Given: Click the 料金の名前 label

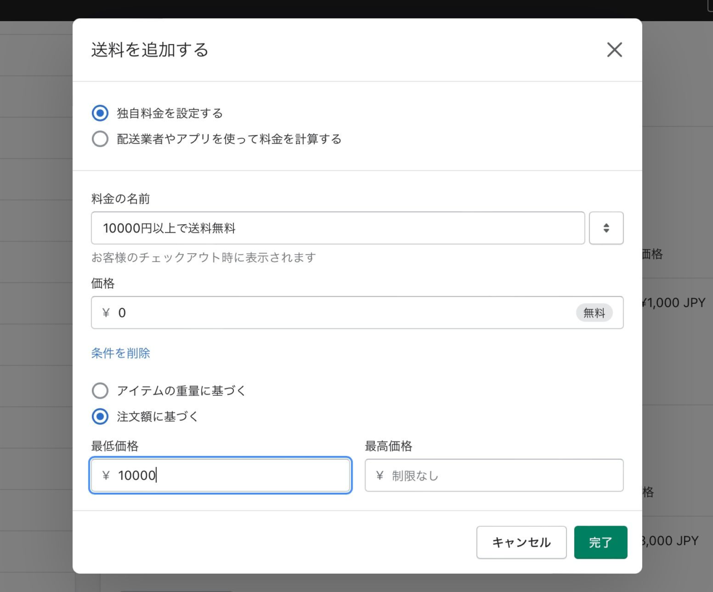Looking at the screenshot, I should click(121, 199).
